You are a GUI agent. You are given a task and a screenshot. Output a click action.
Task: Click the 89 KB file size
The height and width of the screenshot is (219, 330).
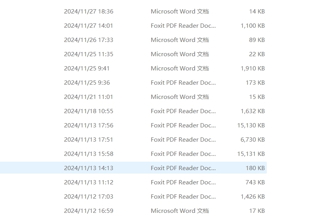[257, 40]
